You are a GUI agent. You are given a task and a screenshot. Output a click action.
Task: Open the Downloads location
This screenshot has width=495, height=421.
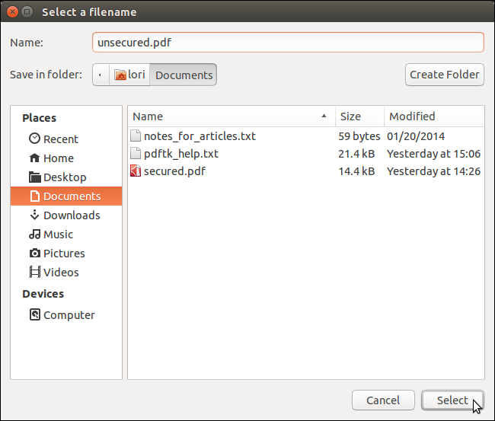coord(71,215)
